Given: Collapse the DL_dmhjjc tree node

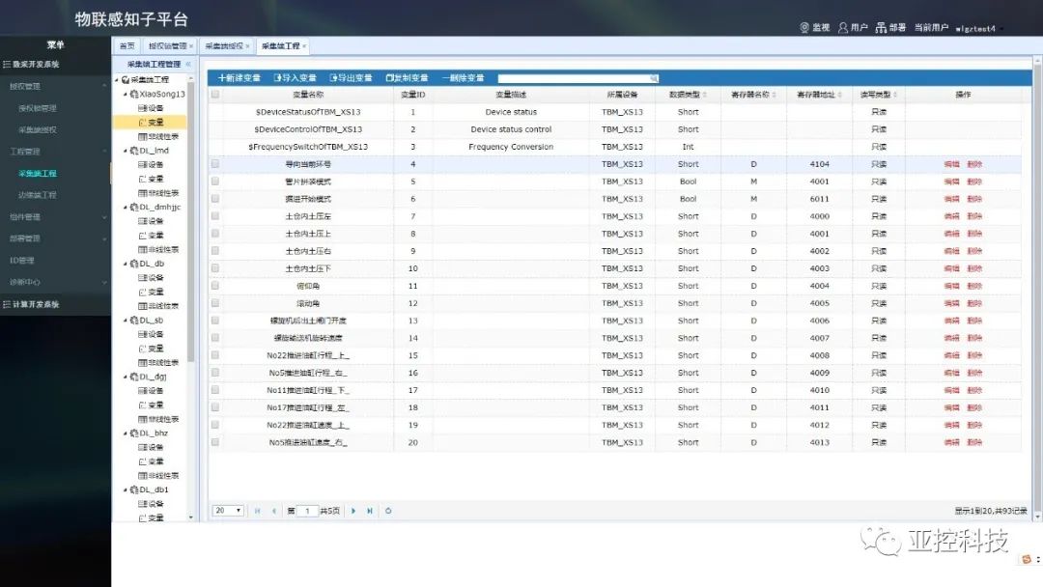Looking at the screenshot, I should click(x=125, y=208).
